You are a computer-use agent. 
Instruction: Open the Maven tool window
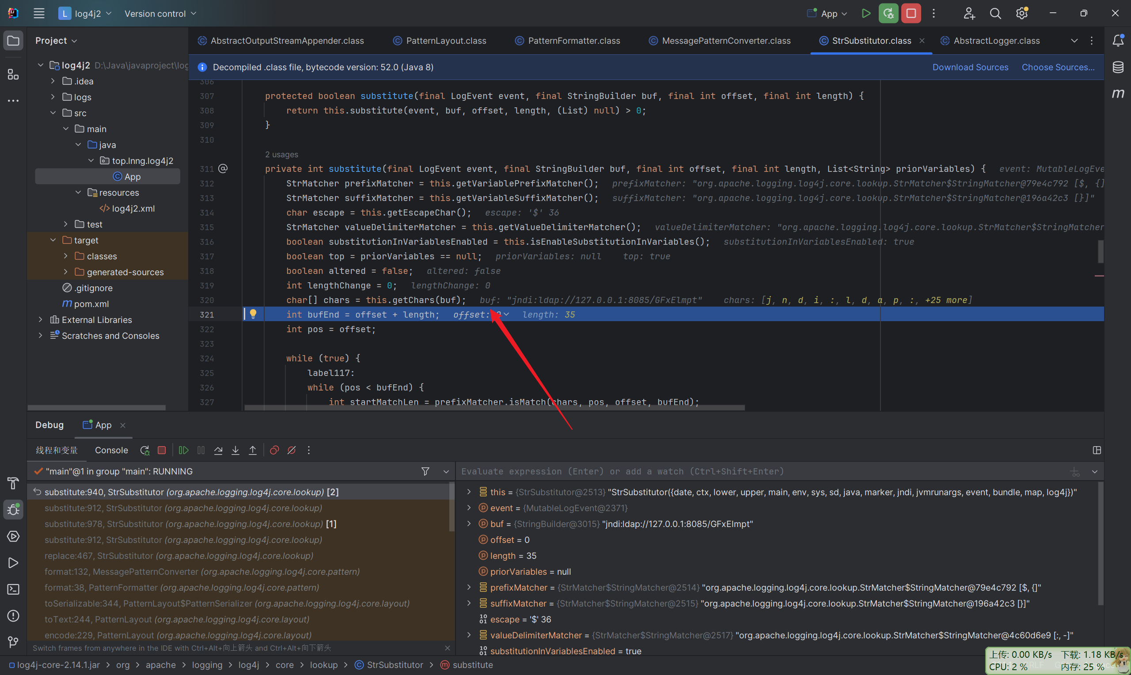(x=1118, y=93)
